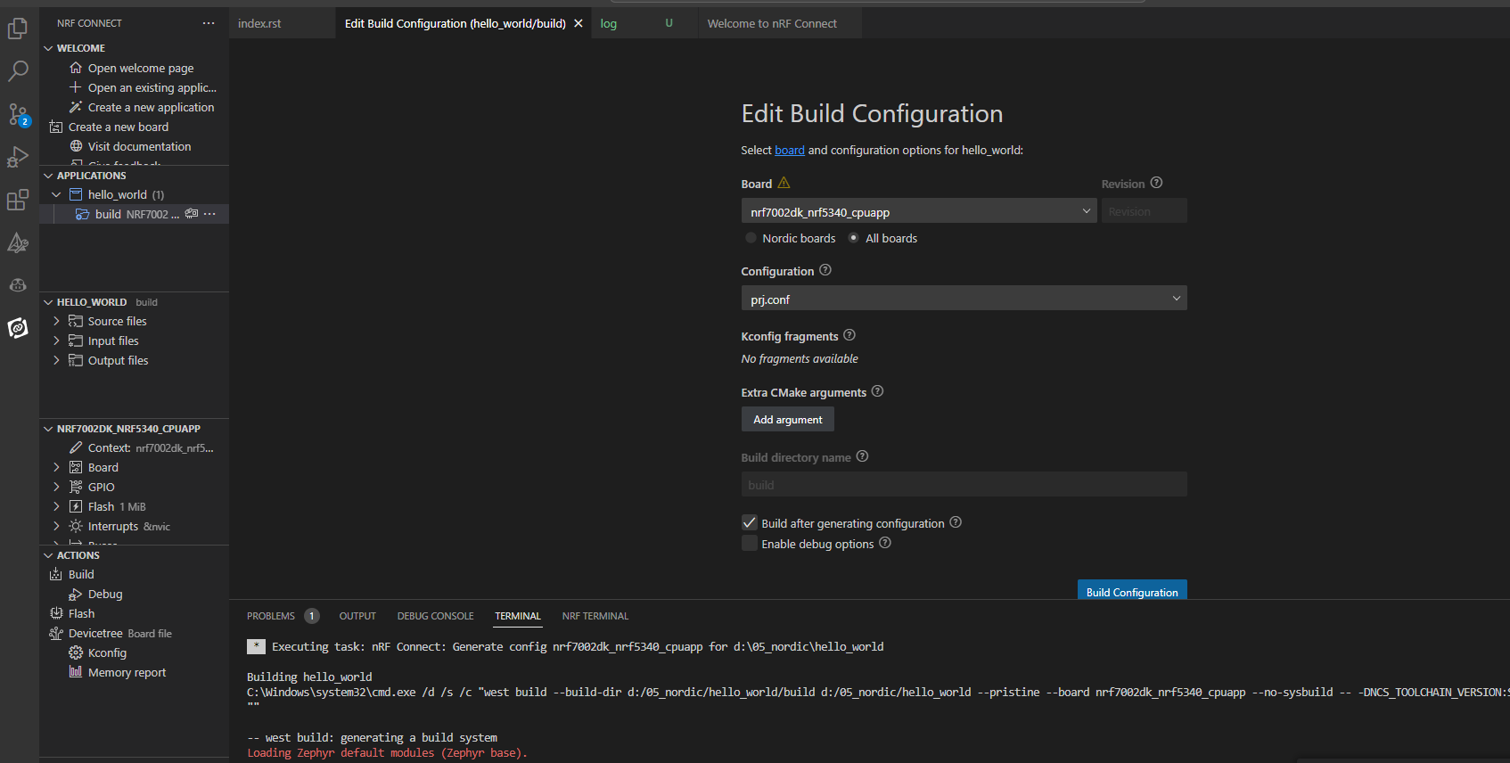1510x763 pixels.
Task: Open Source Control view with badge
Action: tap(18, 114)
